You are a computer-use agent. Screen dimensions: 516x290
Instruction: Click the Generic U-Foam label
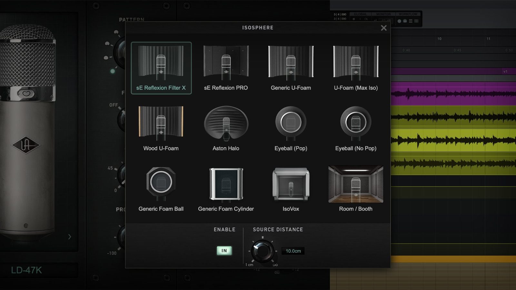click(x=291, y=88)
